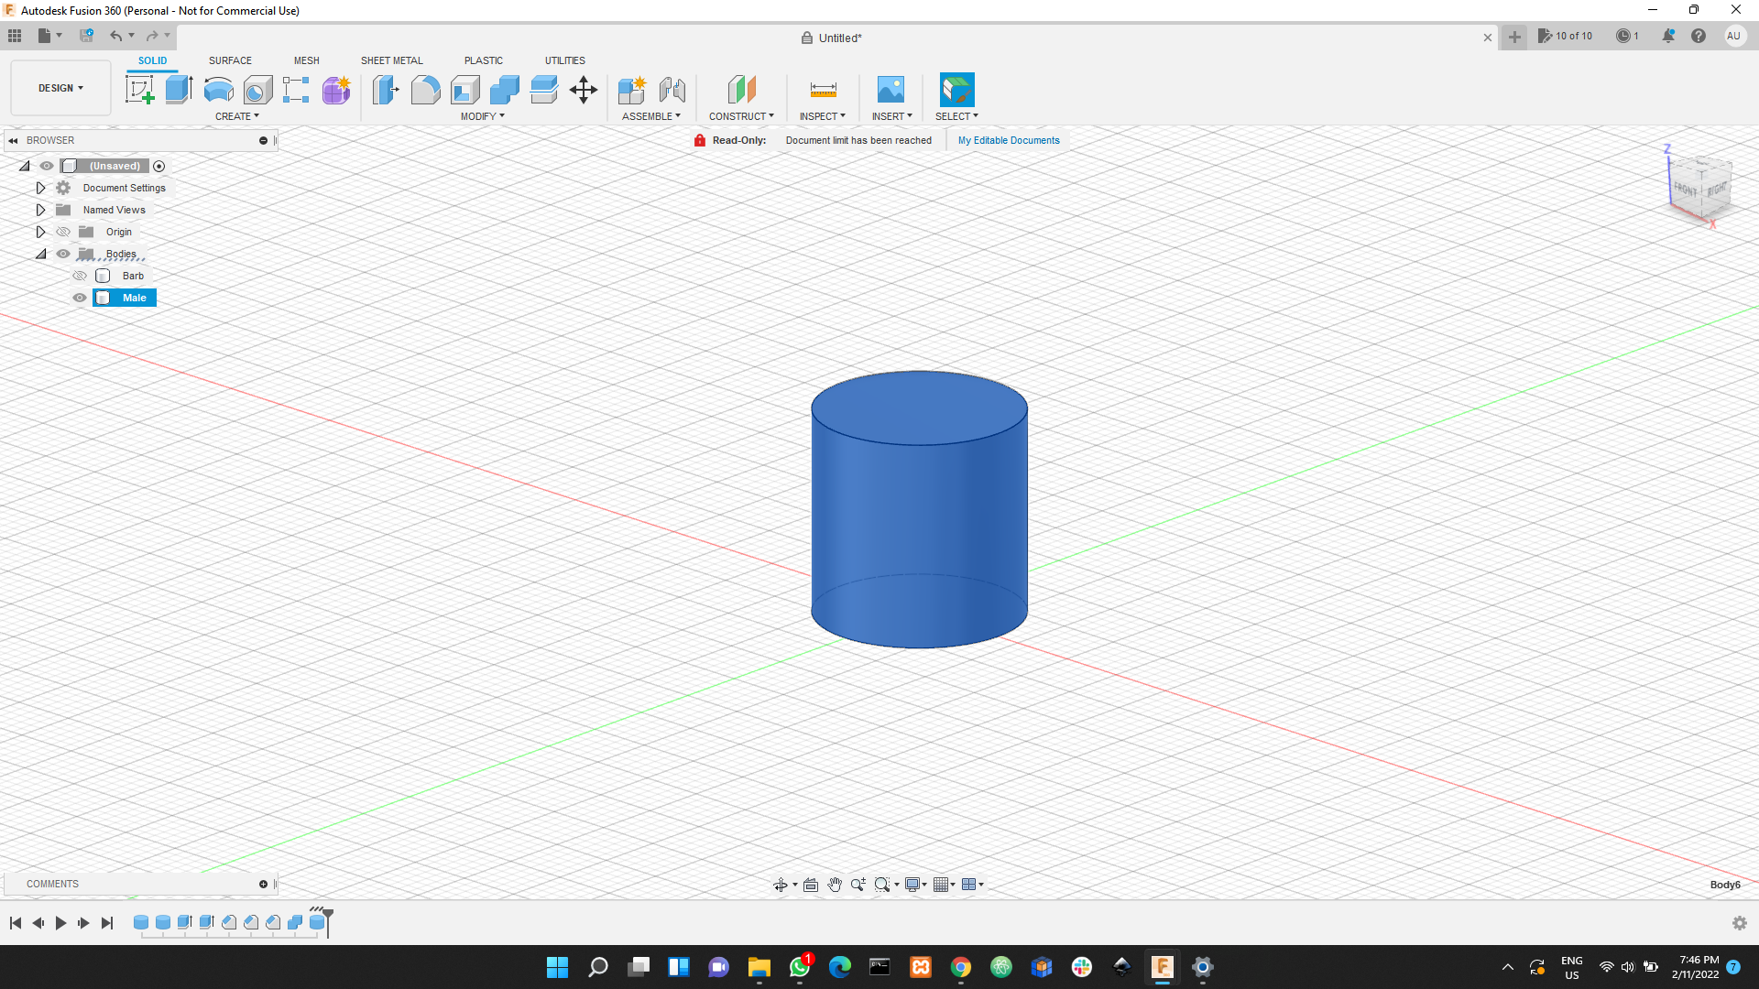1759x989 pixels.
Task: Launch the Create Form tool
Action: (336, 89)
